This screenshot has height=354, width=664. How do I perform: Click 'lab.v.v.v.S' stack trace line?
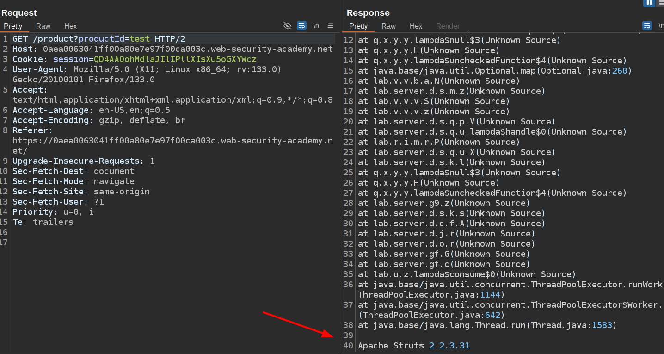click(434, 101)
